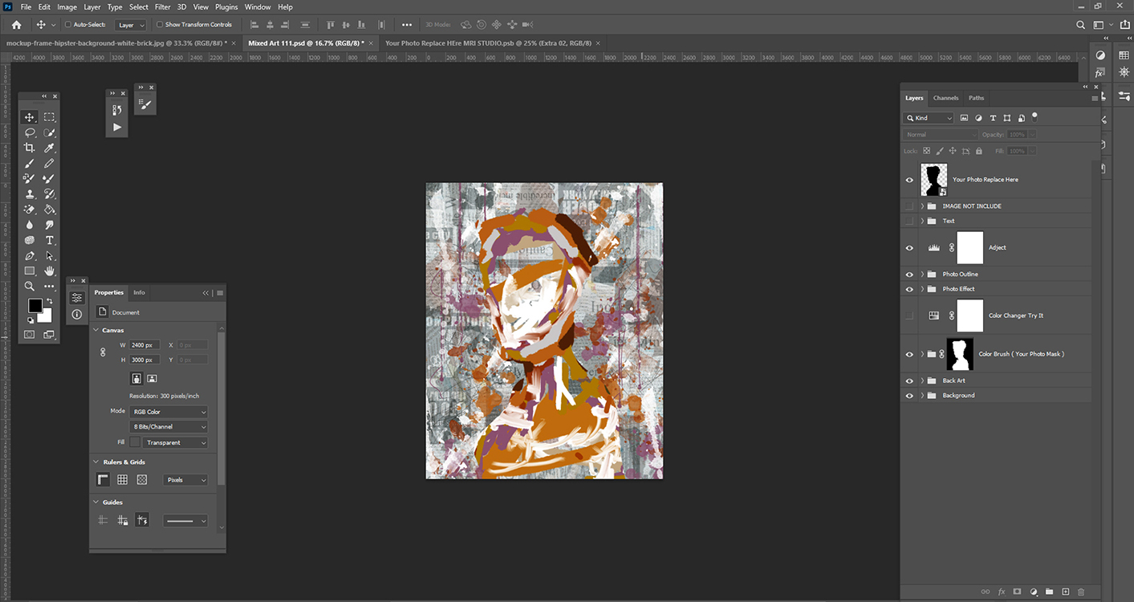Open the Image menu
The width and height of the screenshot is (1134, 602).
[67, 7]
